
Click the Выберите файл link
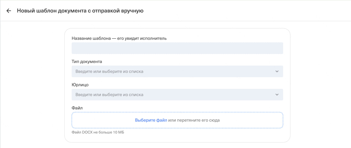pyautogui.click(x=151, y=120)
